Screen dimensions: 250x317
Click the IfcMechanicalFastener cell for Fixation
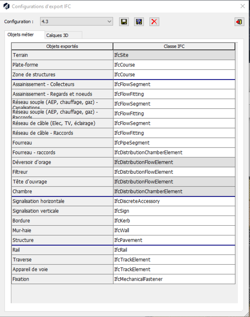[174, 279]
